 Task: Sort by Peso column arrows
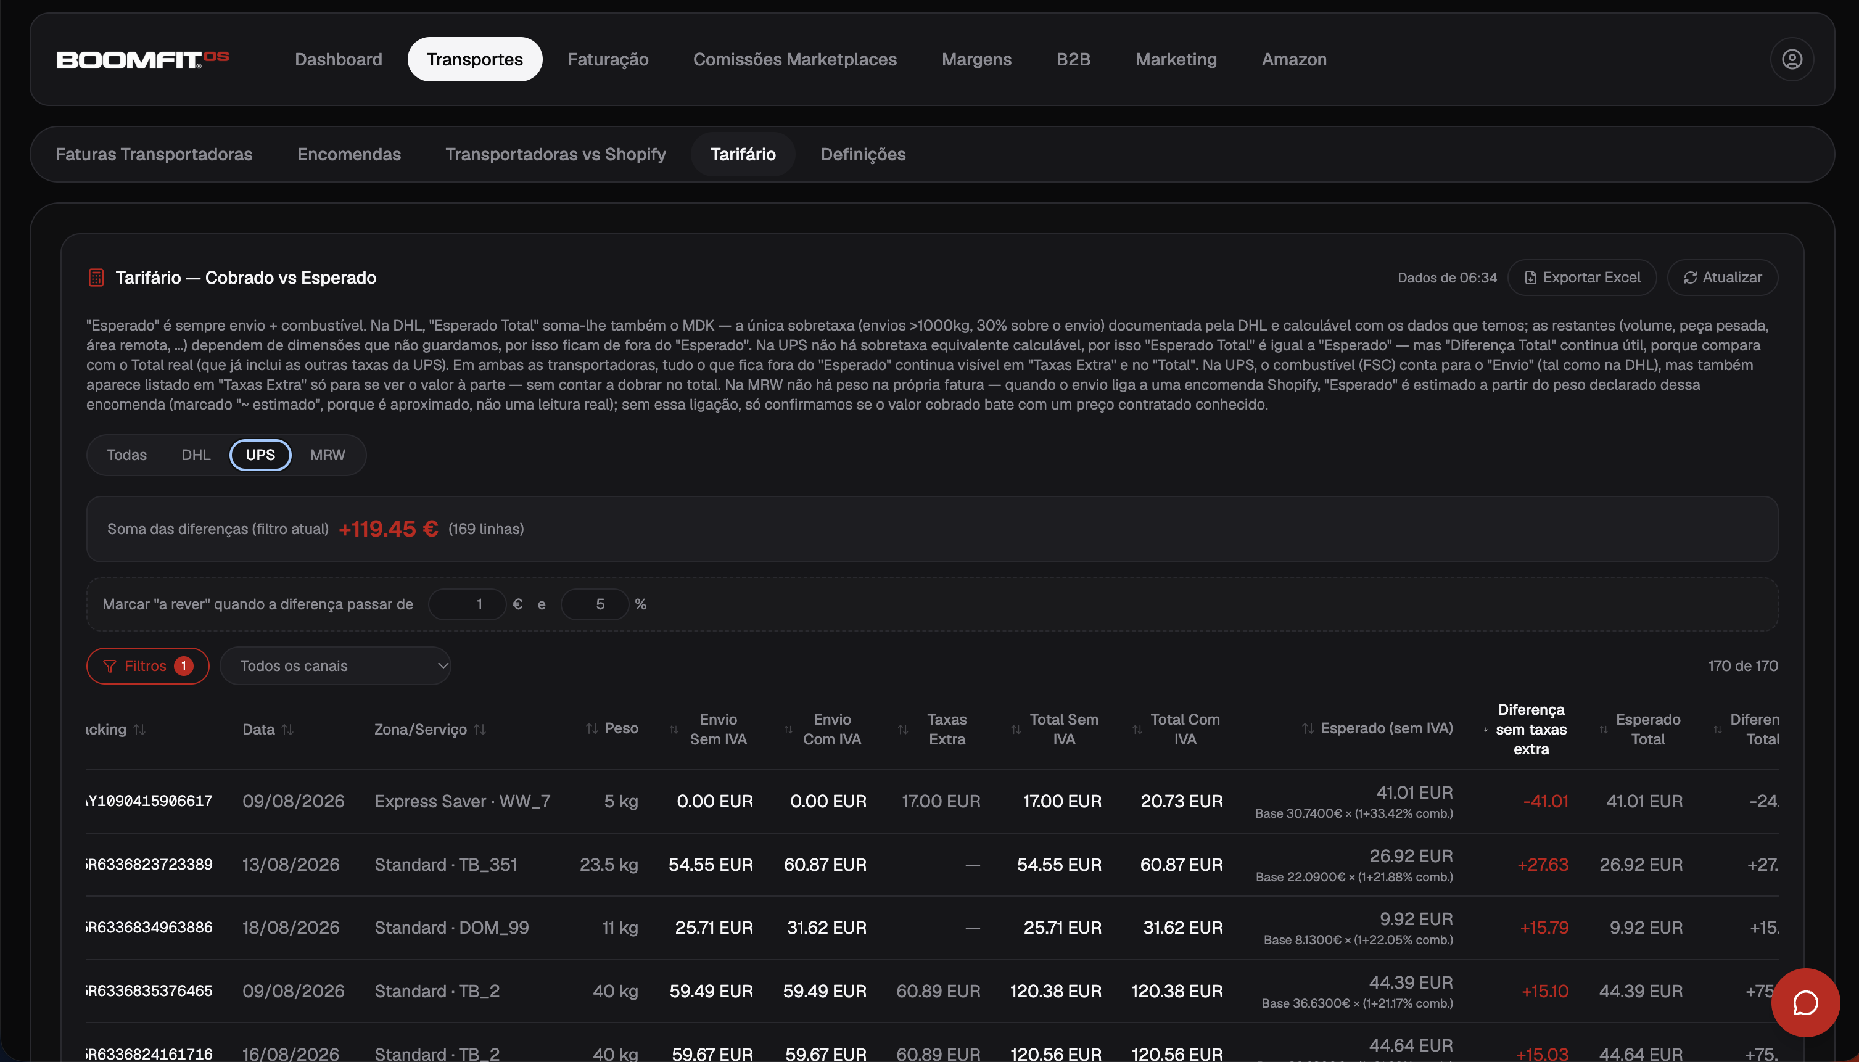(591, 728)
